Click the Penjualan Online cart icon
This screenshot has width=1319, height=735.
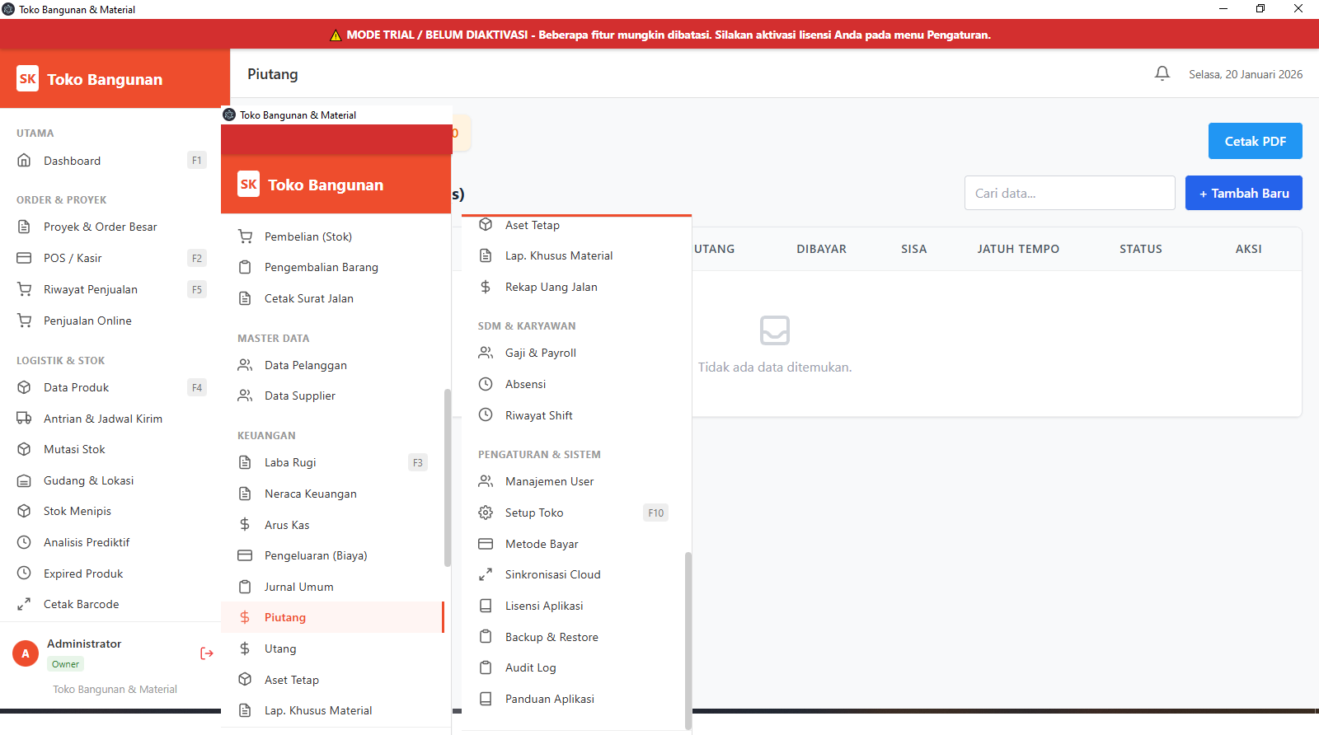25,321
